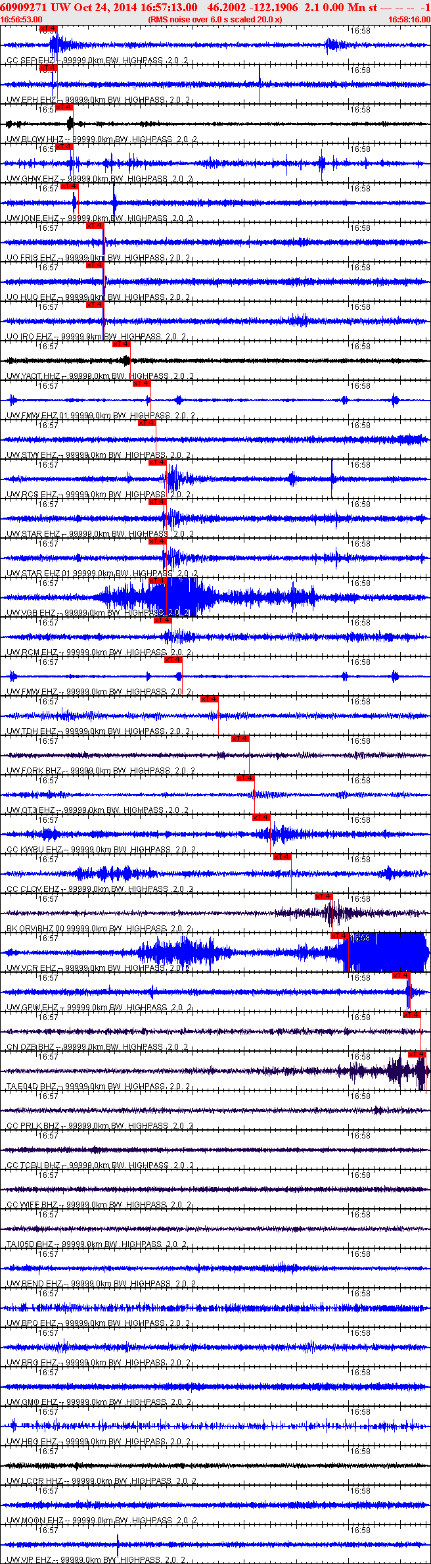
Task: Click the red arrival marker on the UO FRIS trace
Action: click(95, 226)
